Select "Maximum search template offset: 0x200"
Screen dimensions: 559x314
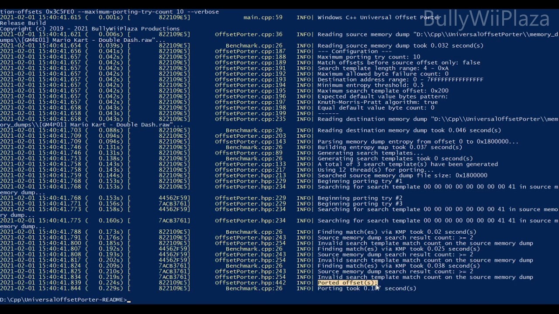point(383,91)
